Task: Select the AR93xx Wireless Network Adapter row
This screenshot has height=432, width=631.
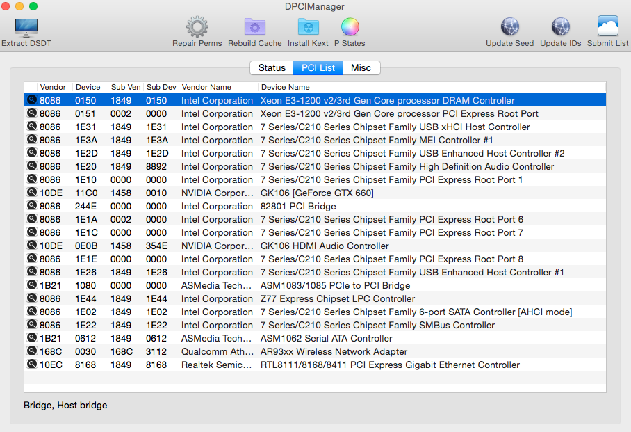Action: [334, 351]
